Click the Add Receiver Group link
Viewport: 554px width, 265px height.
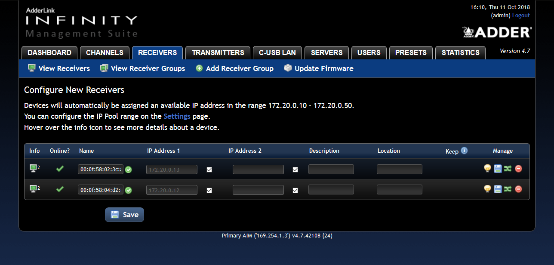(234, 68)
